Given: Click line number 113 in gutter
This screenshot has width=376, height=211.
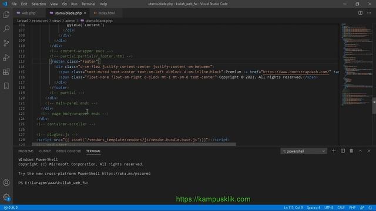Looking at the screenshot, I should click(22, 62).
